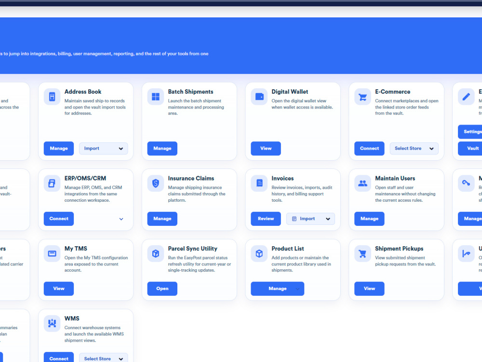Click View in Shipment Pickups
The width and height of the screenshot is (482, 362).
pos(370,289)
